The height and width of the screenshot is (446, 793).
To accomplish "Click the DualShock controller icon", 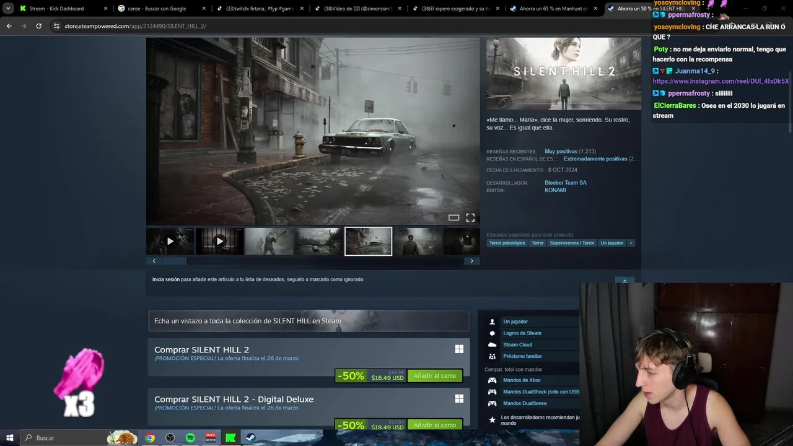I will click(493, 391).
